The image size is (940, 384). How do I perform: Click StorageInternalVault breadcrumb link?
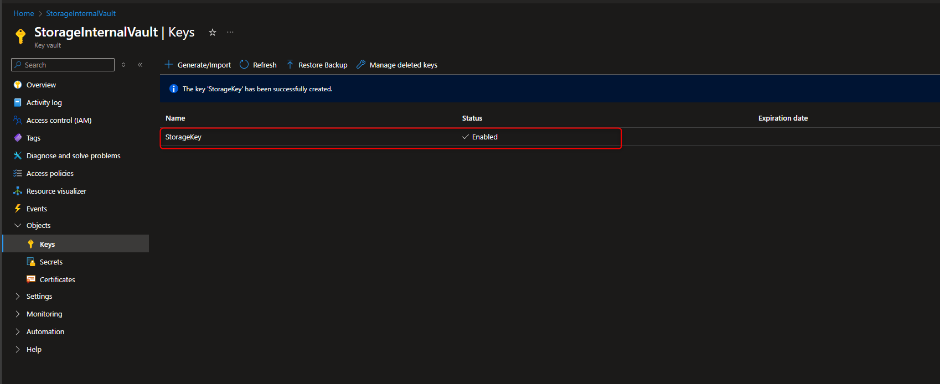(x=81, y=13)
